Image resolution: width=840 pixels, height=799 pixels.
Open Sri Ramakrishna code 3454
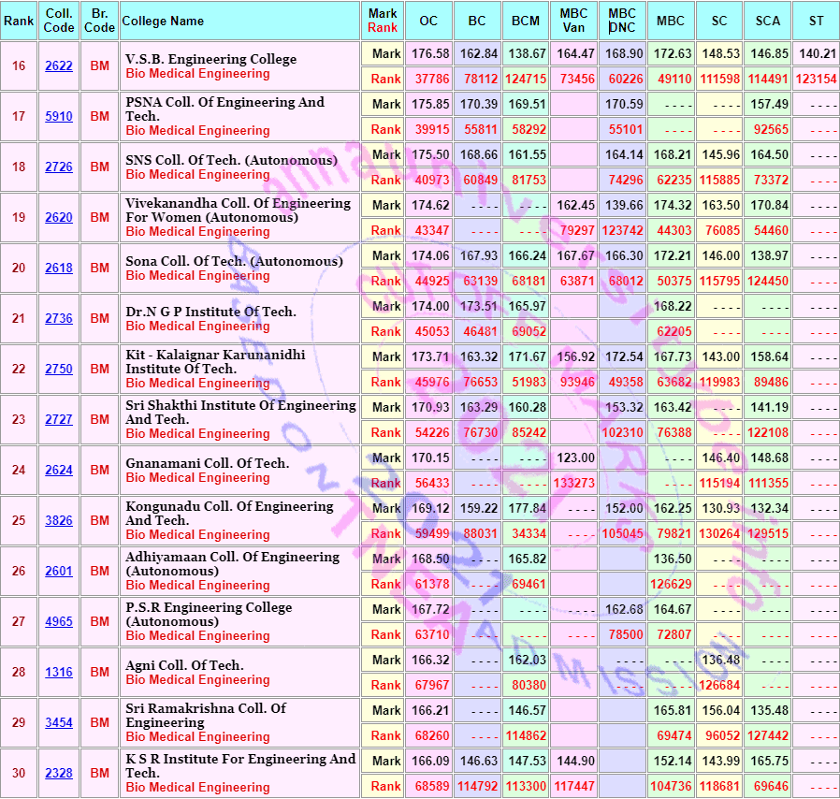pyautogui.click(x=59, y=722)
